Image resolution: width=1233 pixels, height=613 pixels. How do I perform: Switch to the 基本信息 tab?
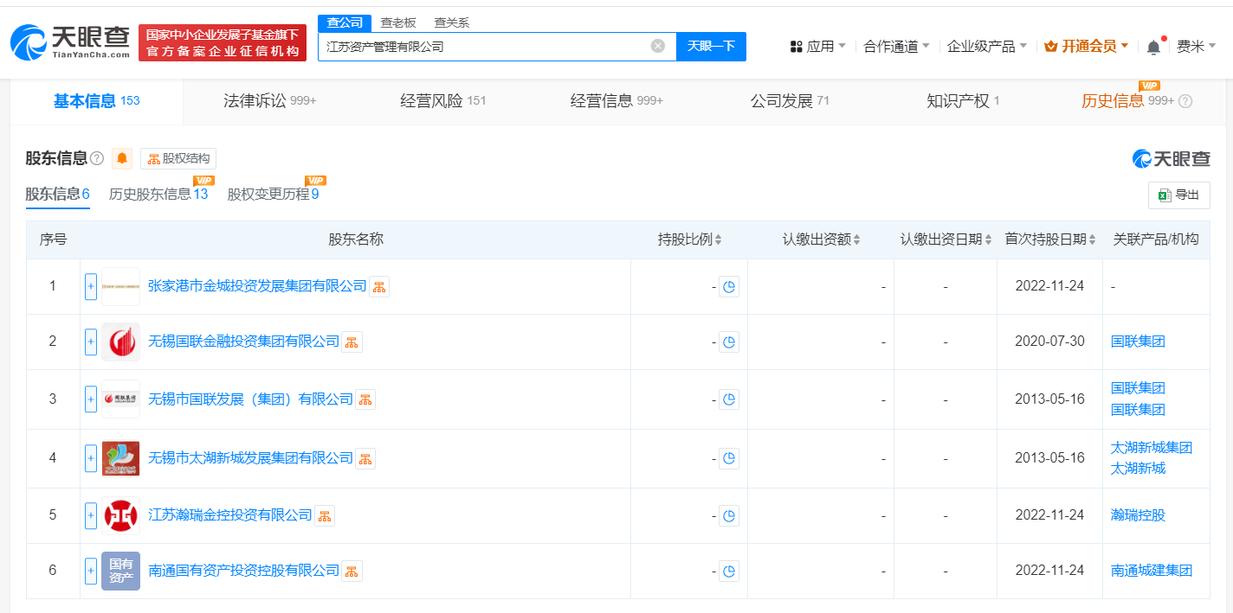(97, 101)
